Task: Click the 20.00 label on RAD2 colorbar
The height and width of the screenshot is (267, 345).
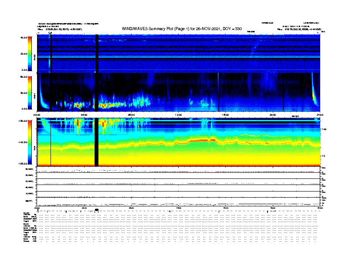Action: tap(24, 54)
